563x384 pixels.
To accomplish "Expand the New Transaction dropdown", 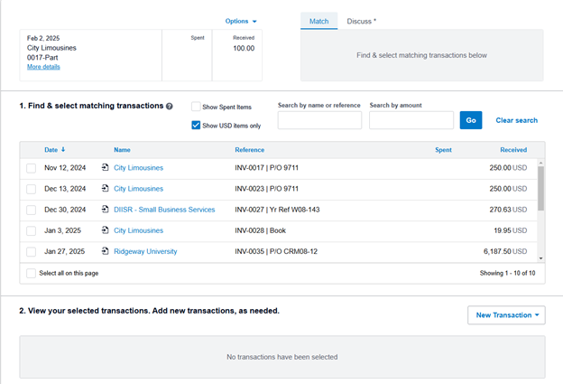I will (506, 315).
